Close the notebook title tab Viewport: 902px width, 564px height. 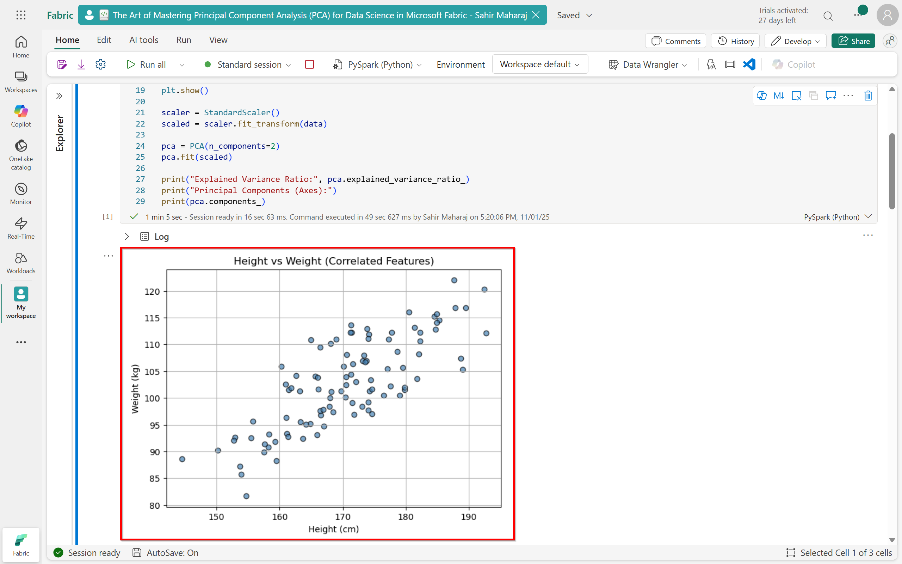536,15
